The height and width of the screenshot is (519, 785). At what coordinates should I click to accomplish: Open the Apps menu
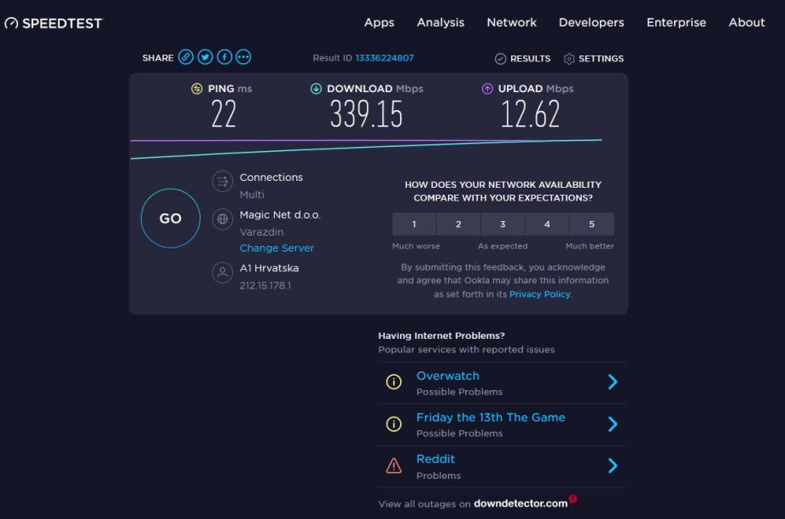[379, 22]
